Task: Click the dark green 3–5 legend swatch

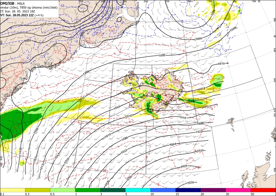Action: [x=113, y=190]
